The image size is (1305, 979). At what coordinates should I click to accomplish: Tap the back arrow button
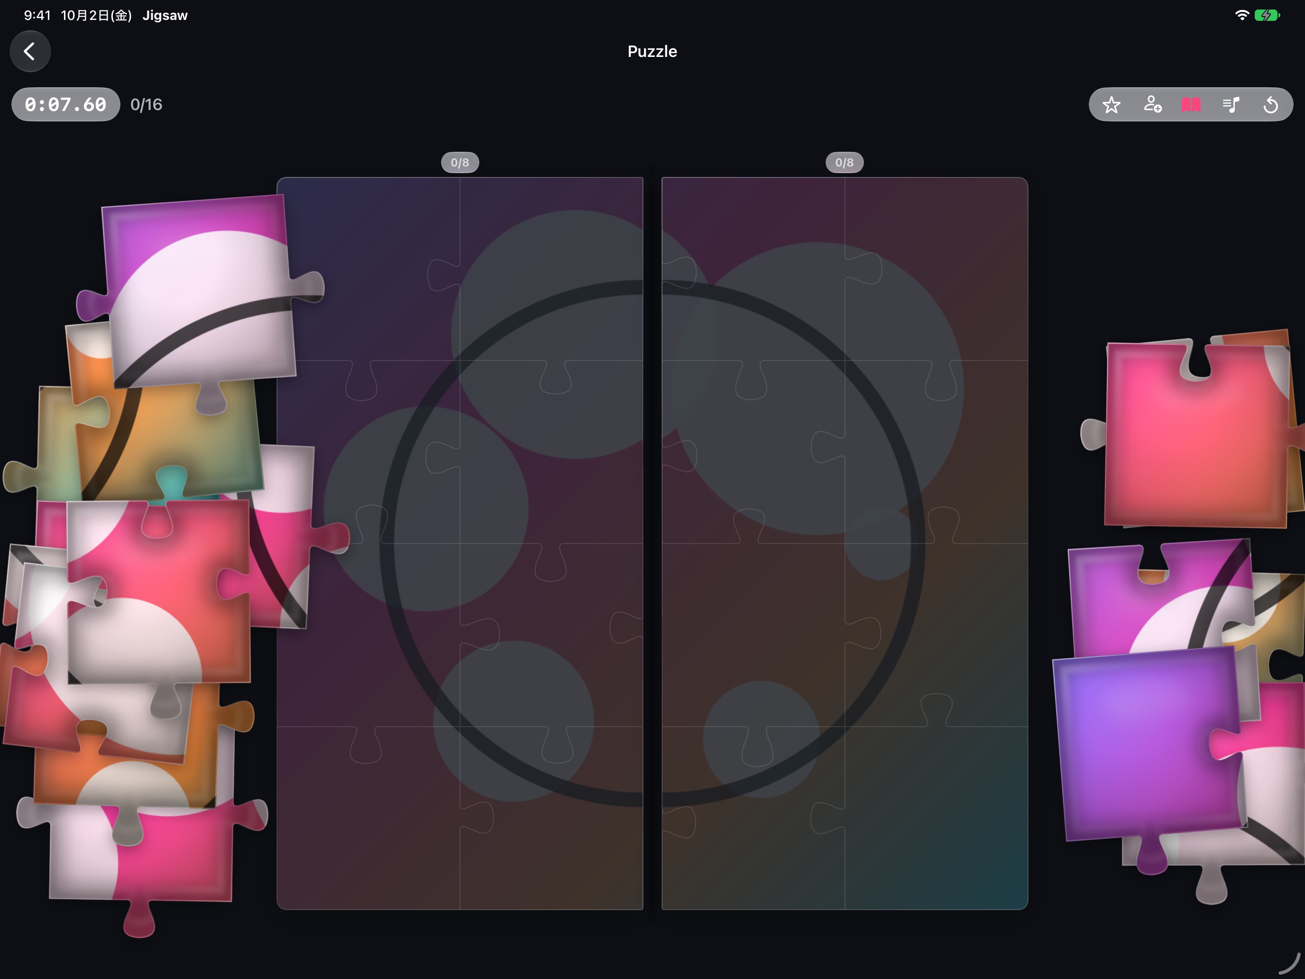[x=29, y=51]
